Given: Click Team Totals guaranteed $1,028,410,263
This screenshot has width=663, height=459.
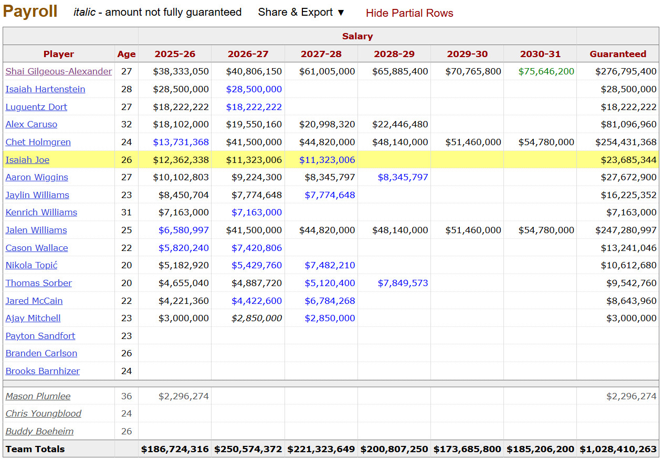Looking at the screenshot, I should click(x=618, y=449).
